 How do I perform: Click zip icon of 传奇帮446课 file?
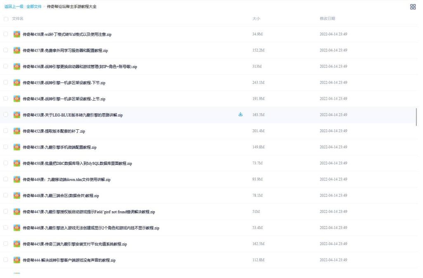(17, 228)
